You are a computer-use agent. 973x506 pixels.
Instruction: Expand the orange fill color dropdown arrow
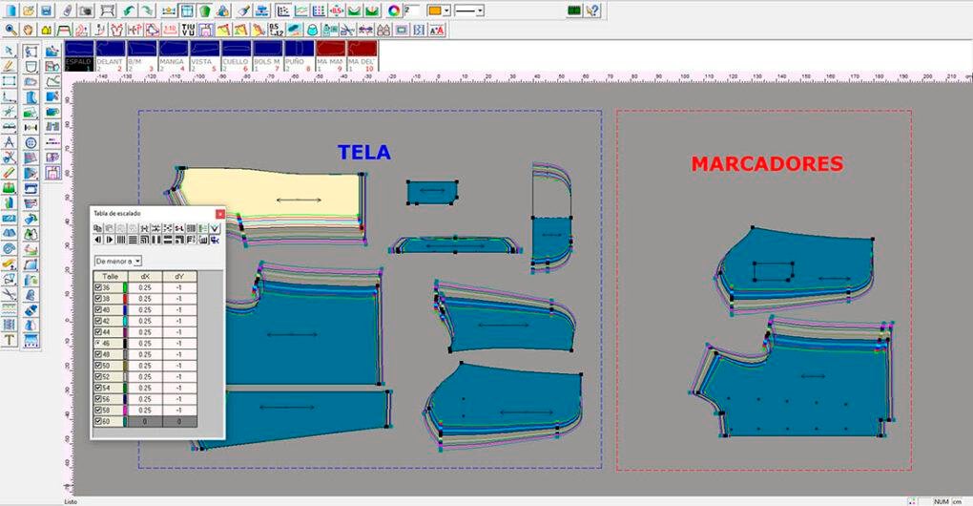coord(447,11)
